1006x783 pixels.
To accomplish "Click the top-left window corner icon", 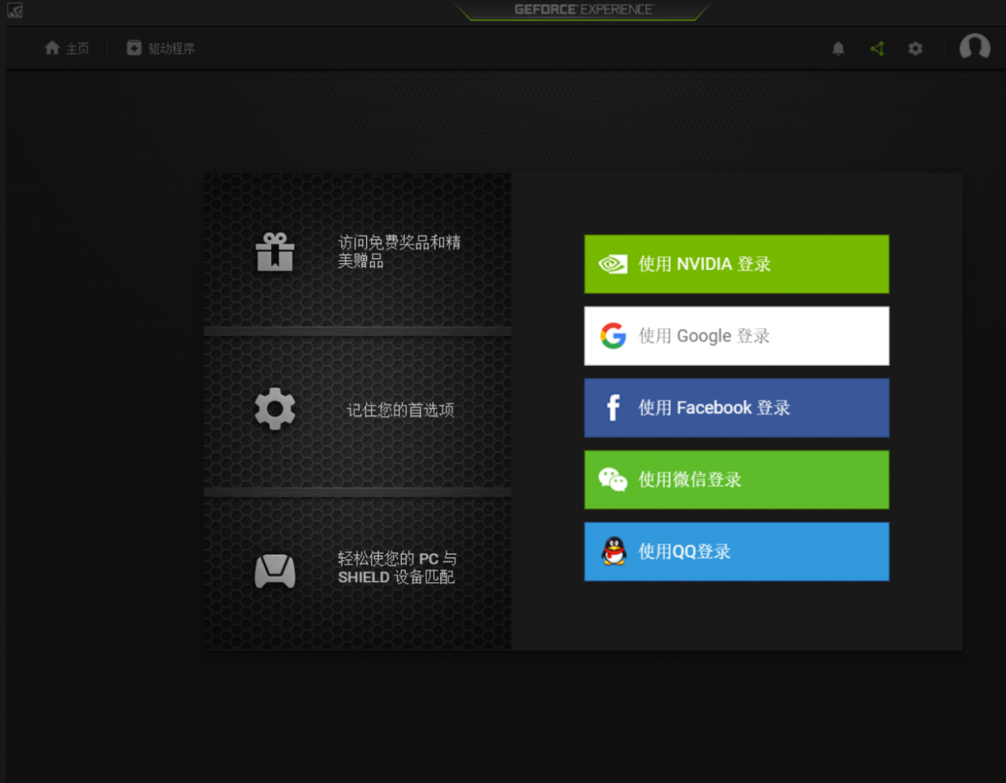I will pyautogui.click(x=15, y=10).
